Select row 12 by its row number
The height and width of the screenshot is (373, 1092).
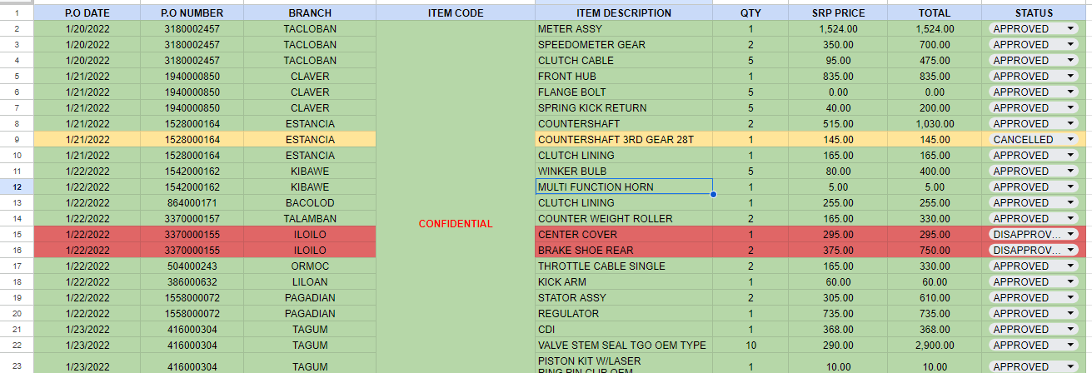17,187
